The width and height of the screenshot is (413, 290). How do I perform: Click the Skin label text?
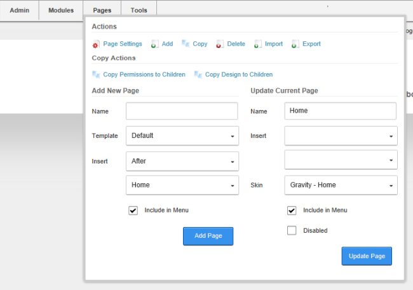(257, 185)
